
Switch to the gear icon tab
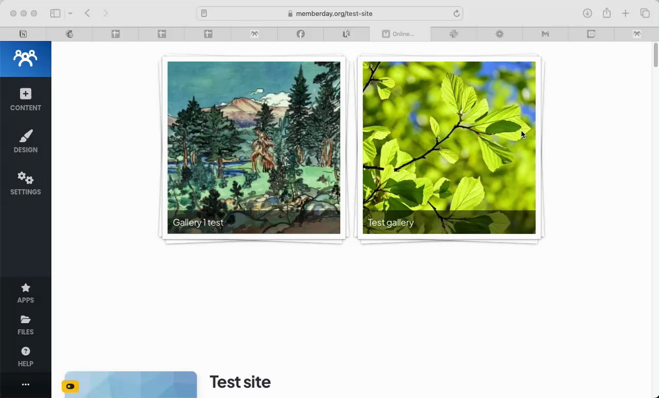(499, 34)
